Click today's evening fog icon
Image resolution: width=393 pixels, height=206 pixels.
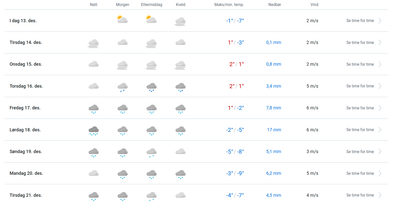click(x=180, y=21)
